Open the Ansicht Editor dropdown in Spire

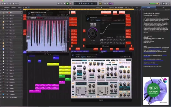click(x=125, y=57)
